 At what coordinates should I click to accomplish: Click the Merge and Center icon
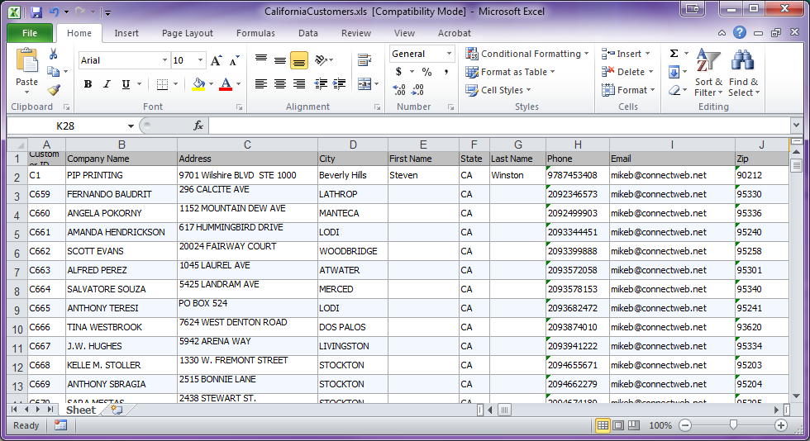tap(364, 84)
